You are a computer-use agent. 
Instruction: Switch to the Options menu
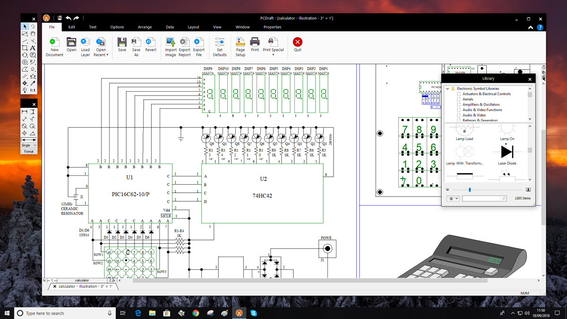pos(117,27)
